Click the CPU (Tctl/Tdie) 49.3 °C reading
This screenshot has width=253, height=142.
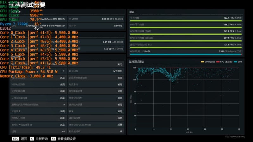[25, 68]
